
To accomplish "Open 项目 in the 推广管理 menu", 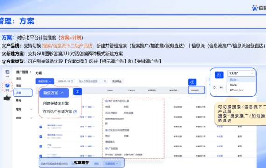I will pyautogui.click(x=19, y=86).
